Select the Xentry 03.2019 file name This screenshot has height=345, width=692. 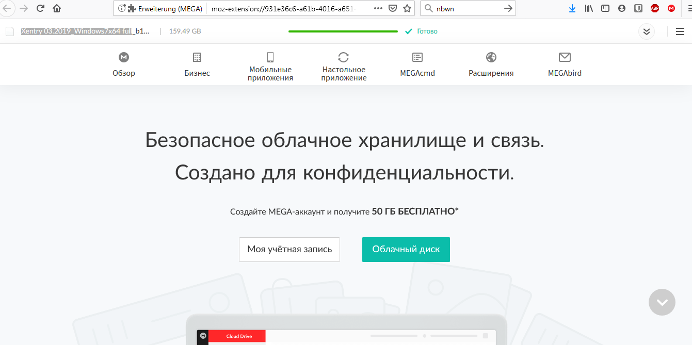85,31
